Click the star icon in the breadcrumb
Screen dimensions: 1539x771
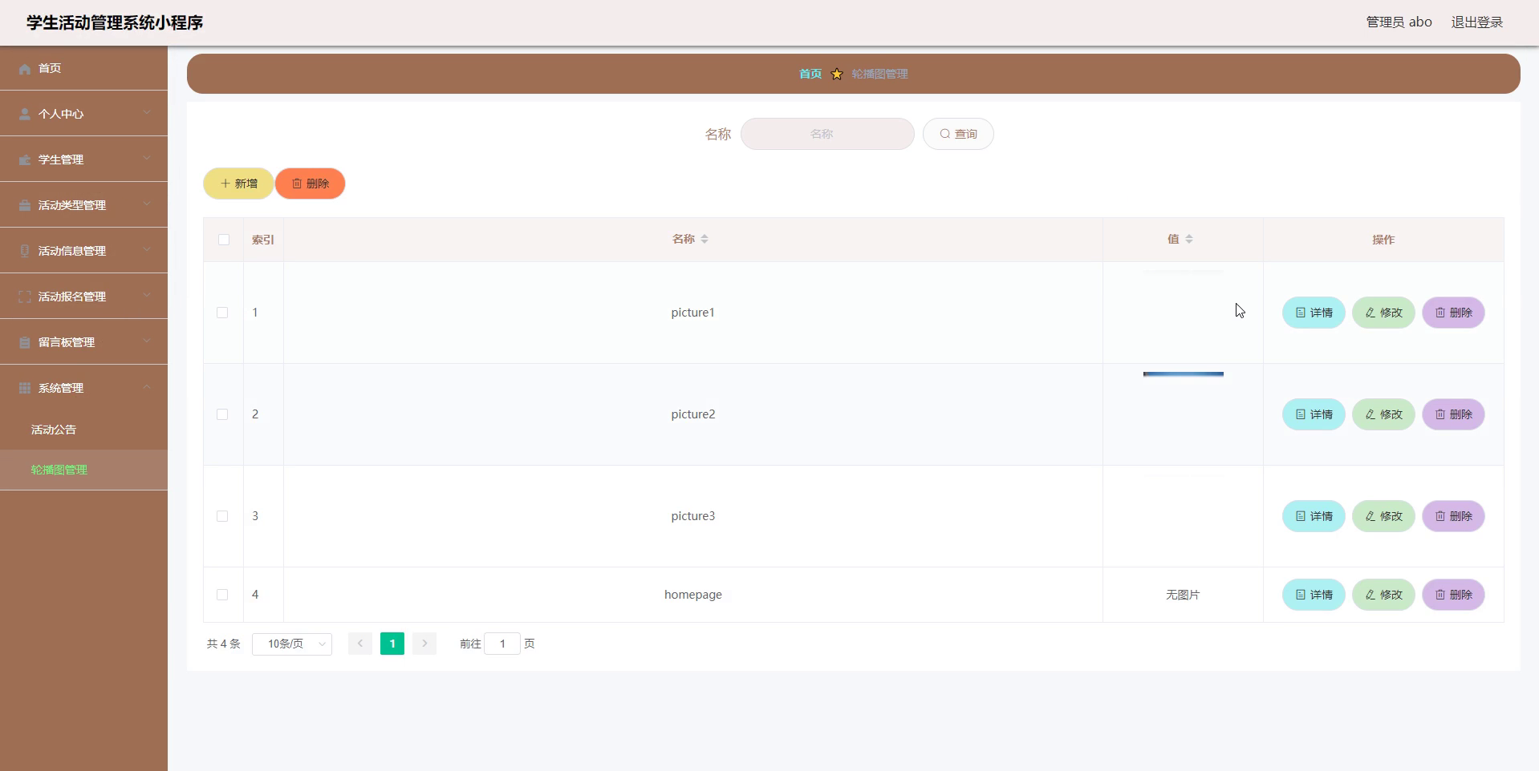click(x=837, y=74)
